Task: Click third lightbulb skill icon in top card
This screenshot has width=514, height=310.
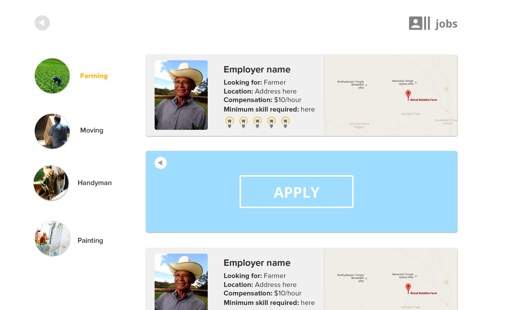Action: pyautogui.click(x=258, y=122)
